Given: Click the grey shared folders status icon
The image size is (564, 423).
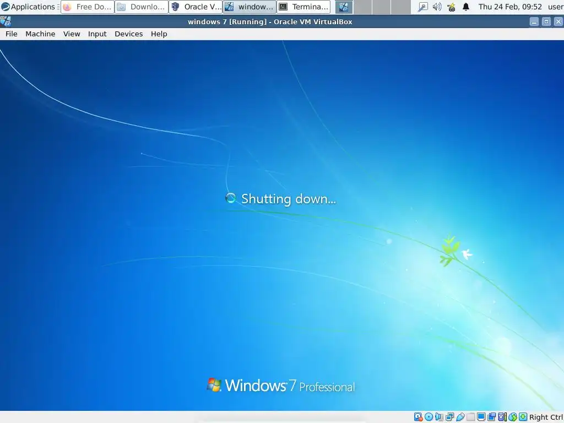Looking at the screenshot, I should pos(470,417).
